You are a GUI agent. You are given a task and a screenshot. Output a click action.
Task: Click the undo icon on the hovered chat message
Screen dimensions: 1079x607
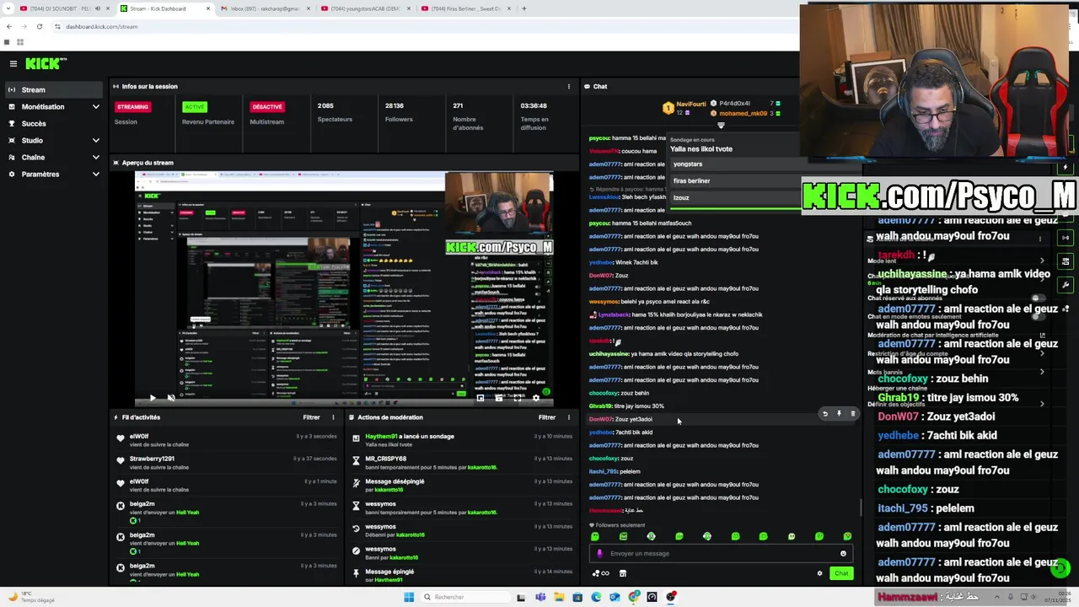click(x=825, y=414)
